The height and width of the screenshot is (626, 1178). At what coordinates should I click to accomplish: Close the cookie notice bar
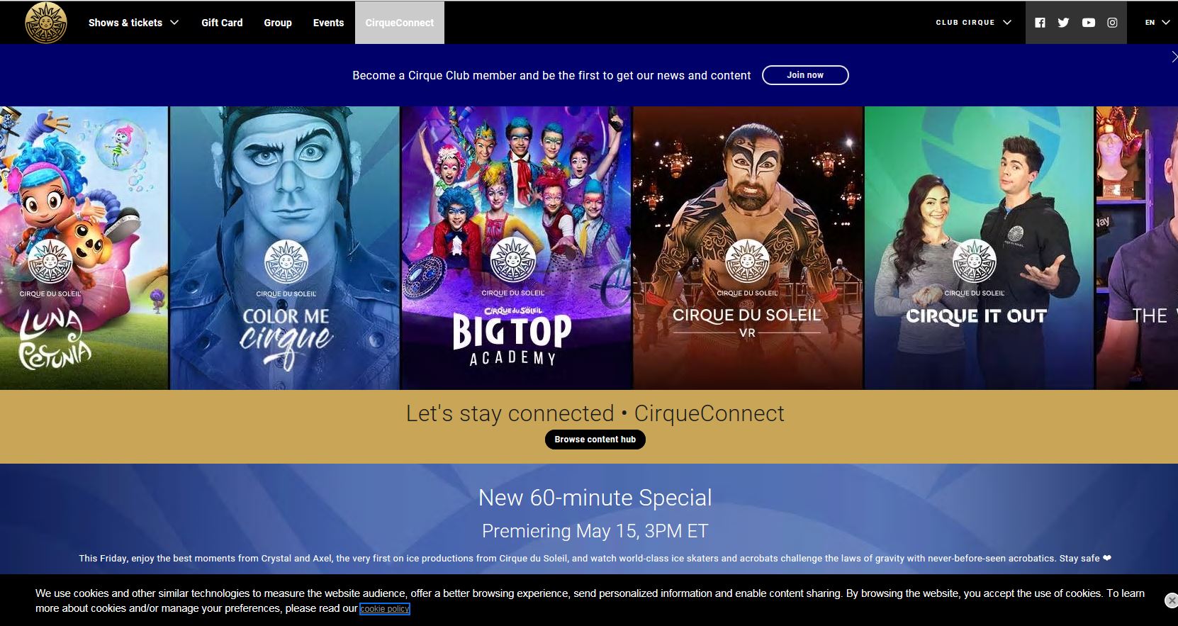pyautogui.click(x=1171, y=600)
